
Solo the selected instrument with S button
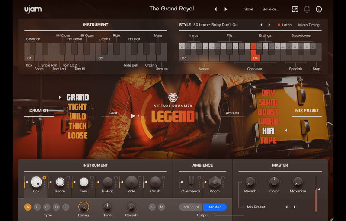[152, 207]
